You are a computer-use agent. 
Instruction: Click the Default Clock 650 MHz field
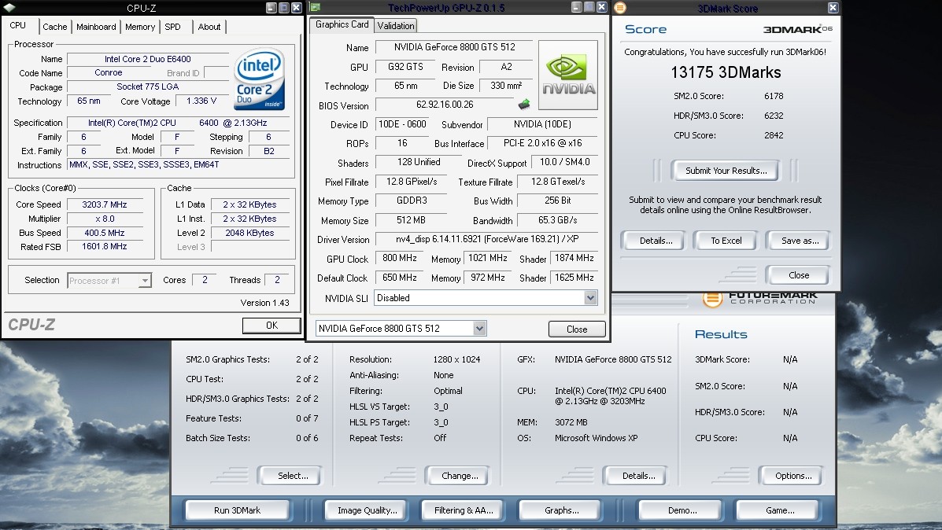[400, 278]
